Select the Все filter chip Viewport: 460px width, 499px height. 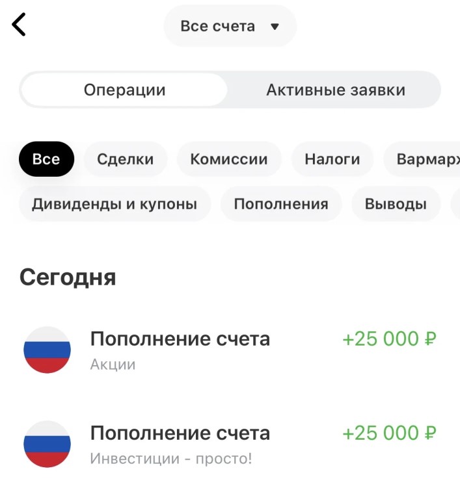pos(46,159)
